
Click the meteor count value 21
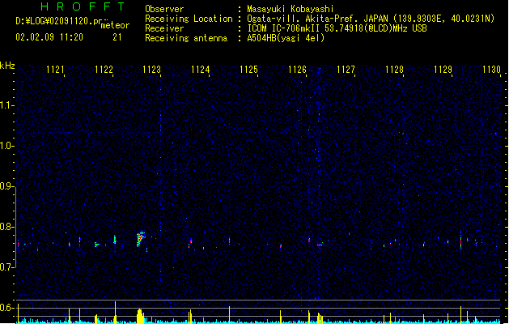[x=117, y=37]
